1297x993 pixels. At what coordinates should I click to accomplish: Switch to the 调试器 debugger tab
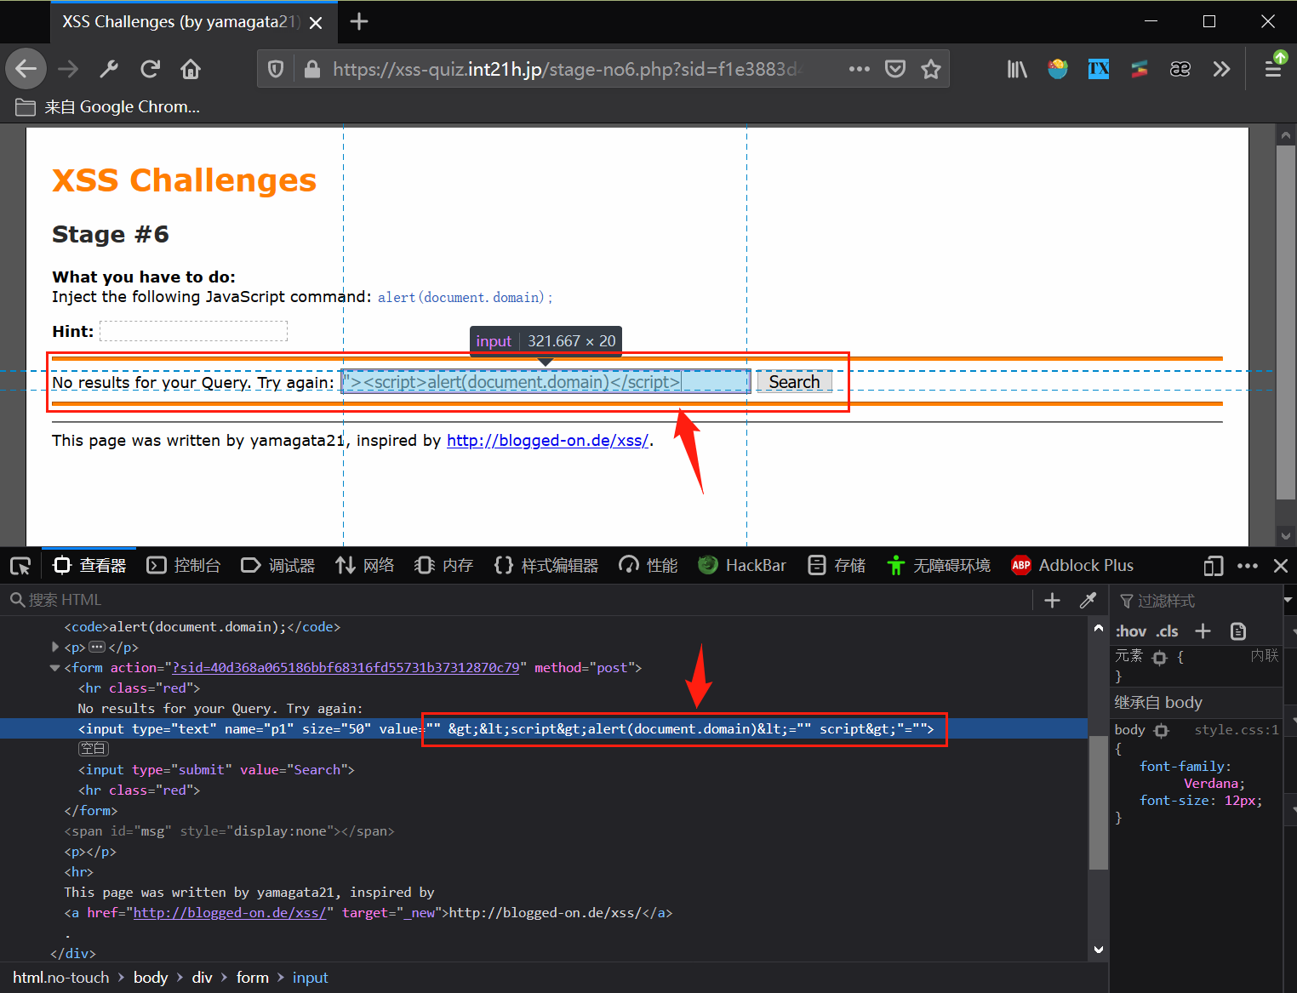coord(278,566)
